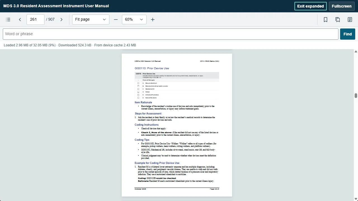The image size is (358, 201).
Task: Open the 65% zoom level dropdown
Action: pyautogui.click(x=134, y=20)
